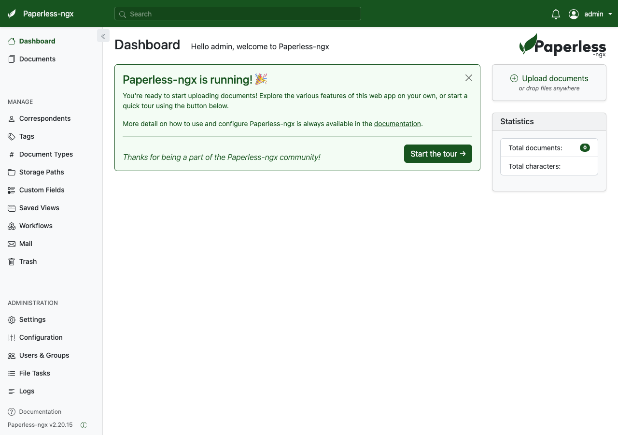Click the File Tasks checklist icon
618x435 pixels.
[12, 373]
